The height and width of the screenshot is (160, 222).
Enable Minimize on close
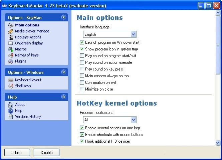[82, 89]
